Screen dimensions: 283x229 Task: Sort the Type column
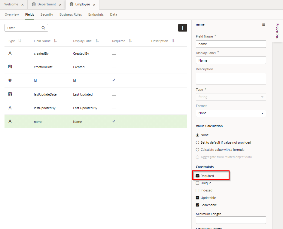coord(20,41)
